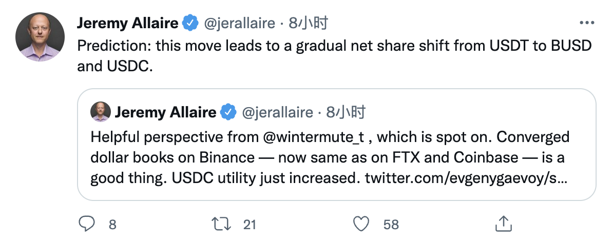Screen dimensions: 612x242
Task: Open Jeremy Allaire's large profile photo
Action: coord(40,37)
